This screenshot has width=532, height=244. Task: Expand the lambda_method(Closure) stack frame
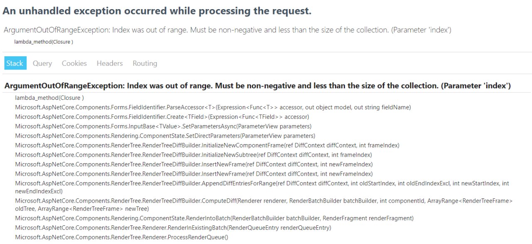pos(49,98)
